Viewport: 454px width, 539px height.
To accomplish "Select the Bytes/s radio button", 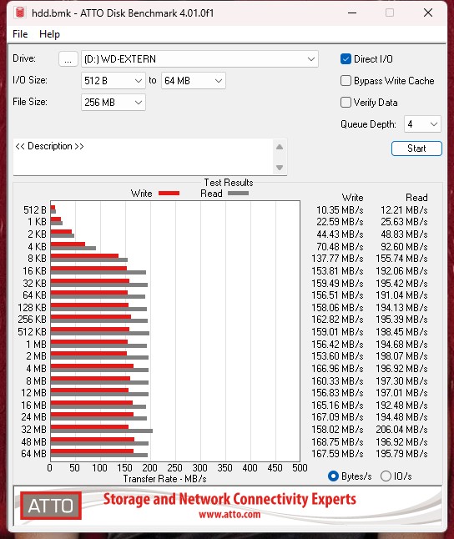I will [333, 476].
